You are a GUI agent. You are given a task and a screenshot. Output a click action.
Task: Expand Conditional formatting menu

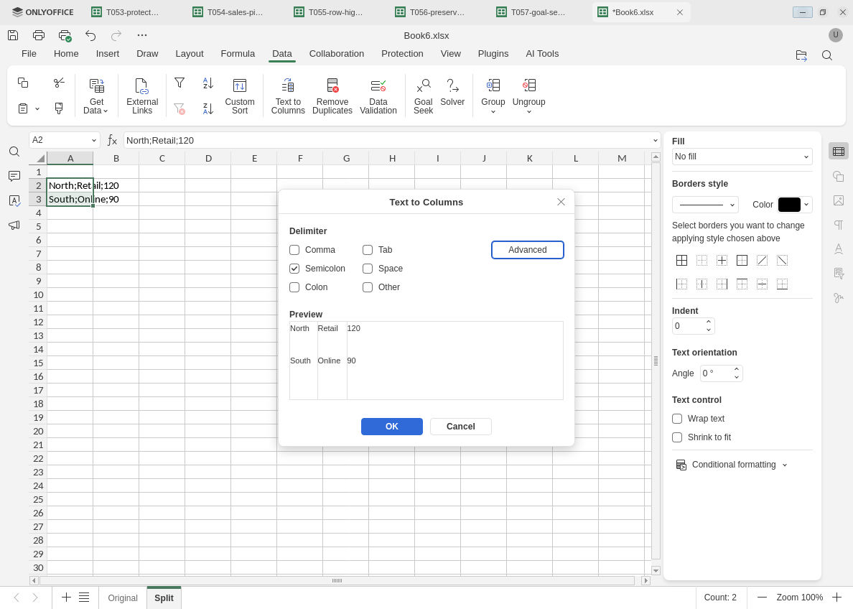point(732,465)
